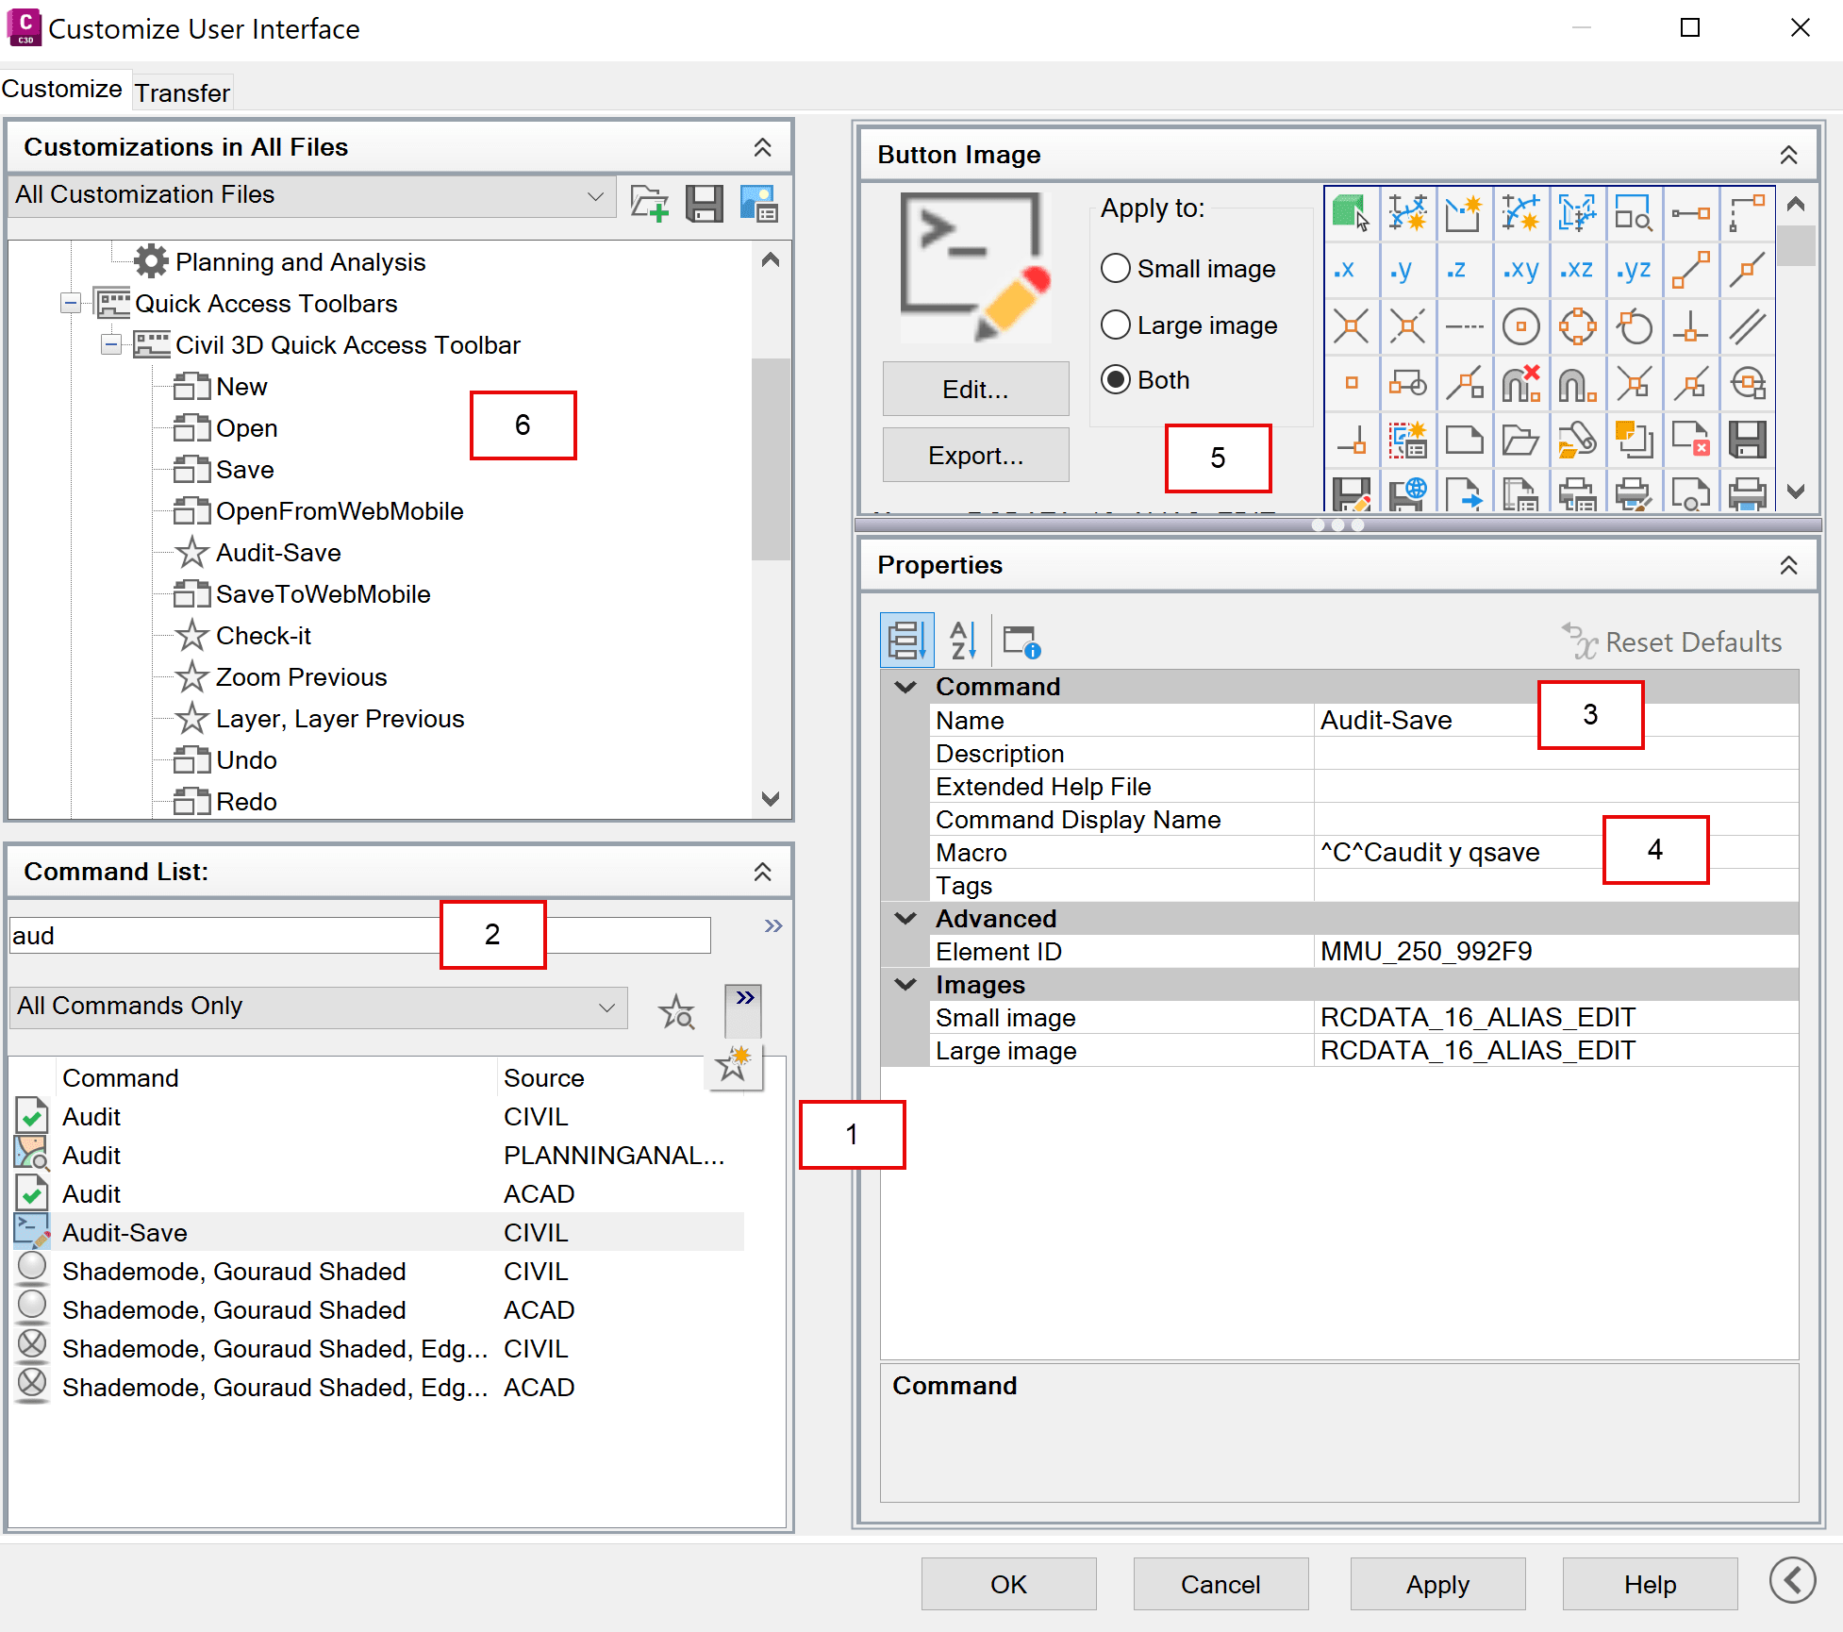Pick the floppy disk save button image
Screen dimensions: 1843x1632
pyautogui.click(x=1747, y=440)
